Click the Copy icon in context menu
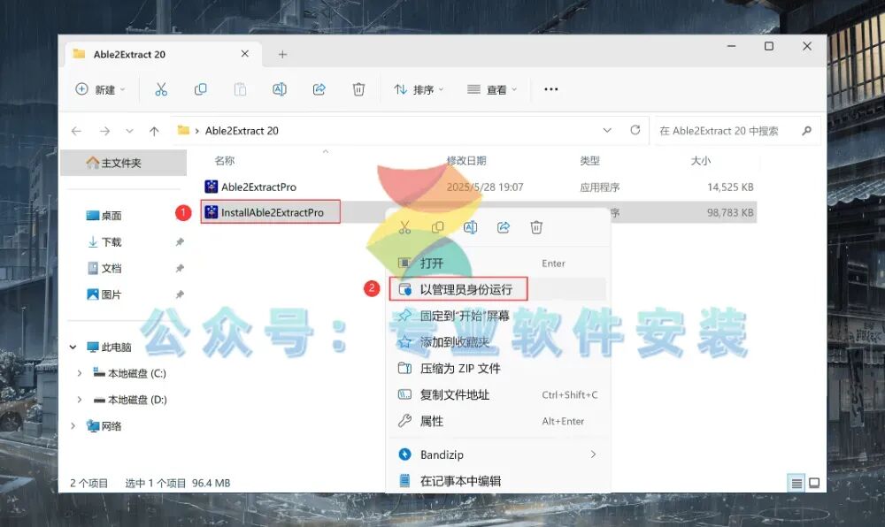The height and width of the screenshot is (527, 885). tap(437, 227)
